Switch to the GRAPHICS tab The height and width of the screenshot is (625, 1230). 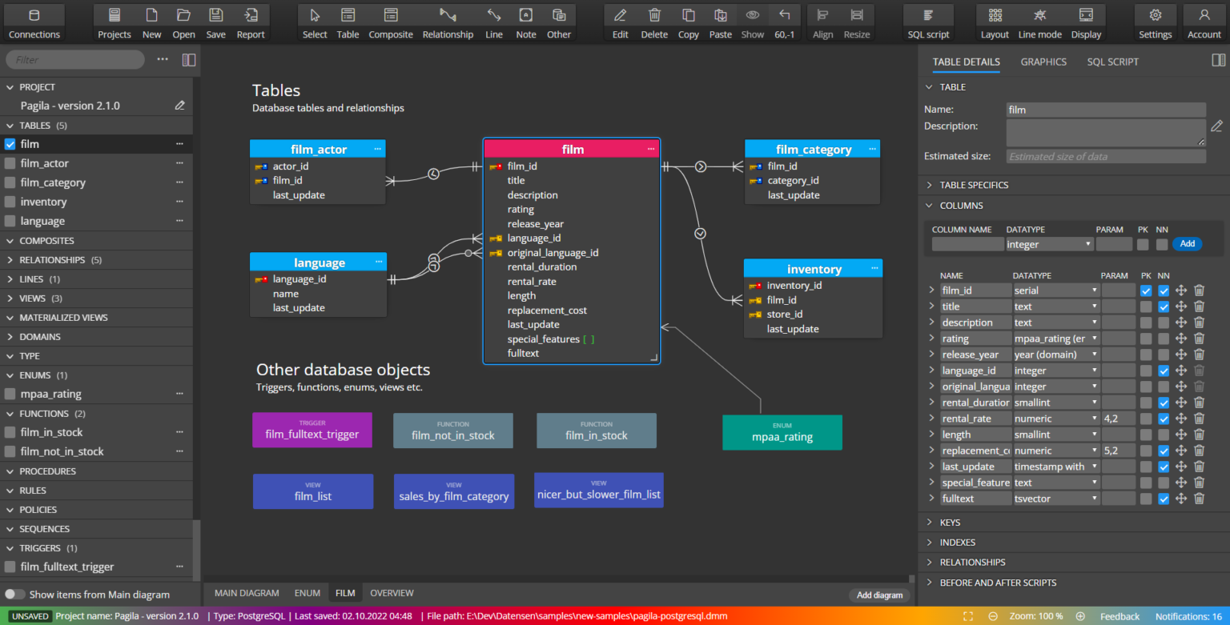(1043, 62)
